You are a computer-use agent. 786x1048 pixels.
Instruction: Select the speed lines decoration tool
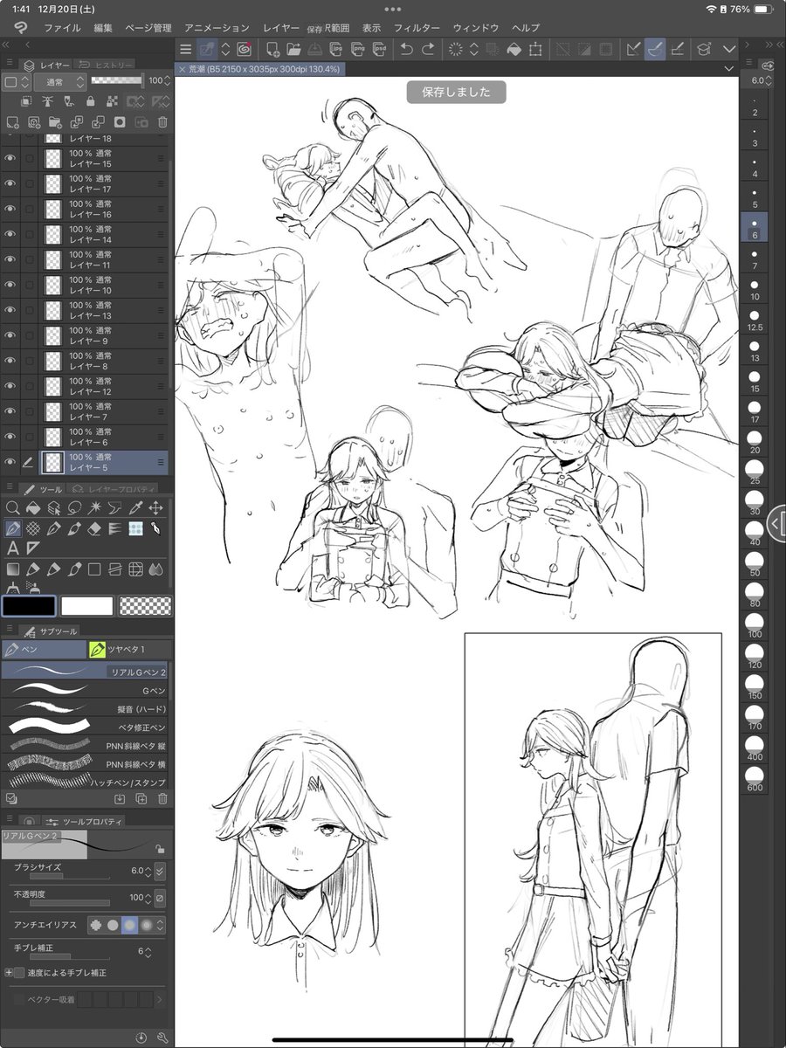[115, 528]
